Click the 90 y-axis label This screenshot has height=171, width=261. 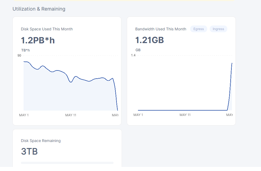[x=19, y=56]
